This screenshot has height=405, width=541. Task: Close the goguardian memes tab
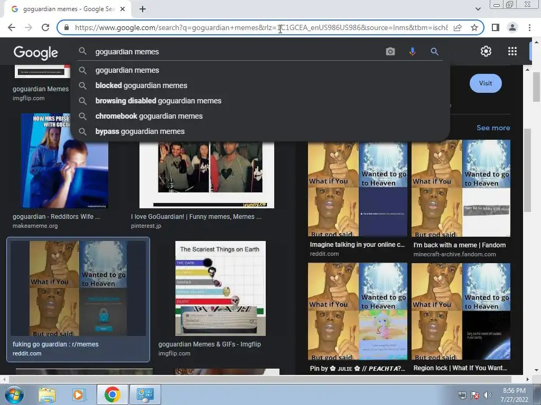click(x=123, y=9)
